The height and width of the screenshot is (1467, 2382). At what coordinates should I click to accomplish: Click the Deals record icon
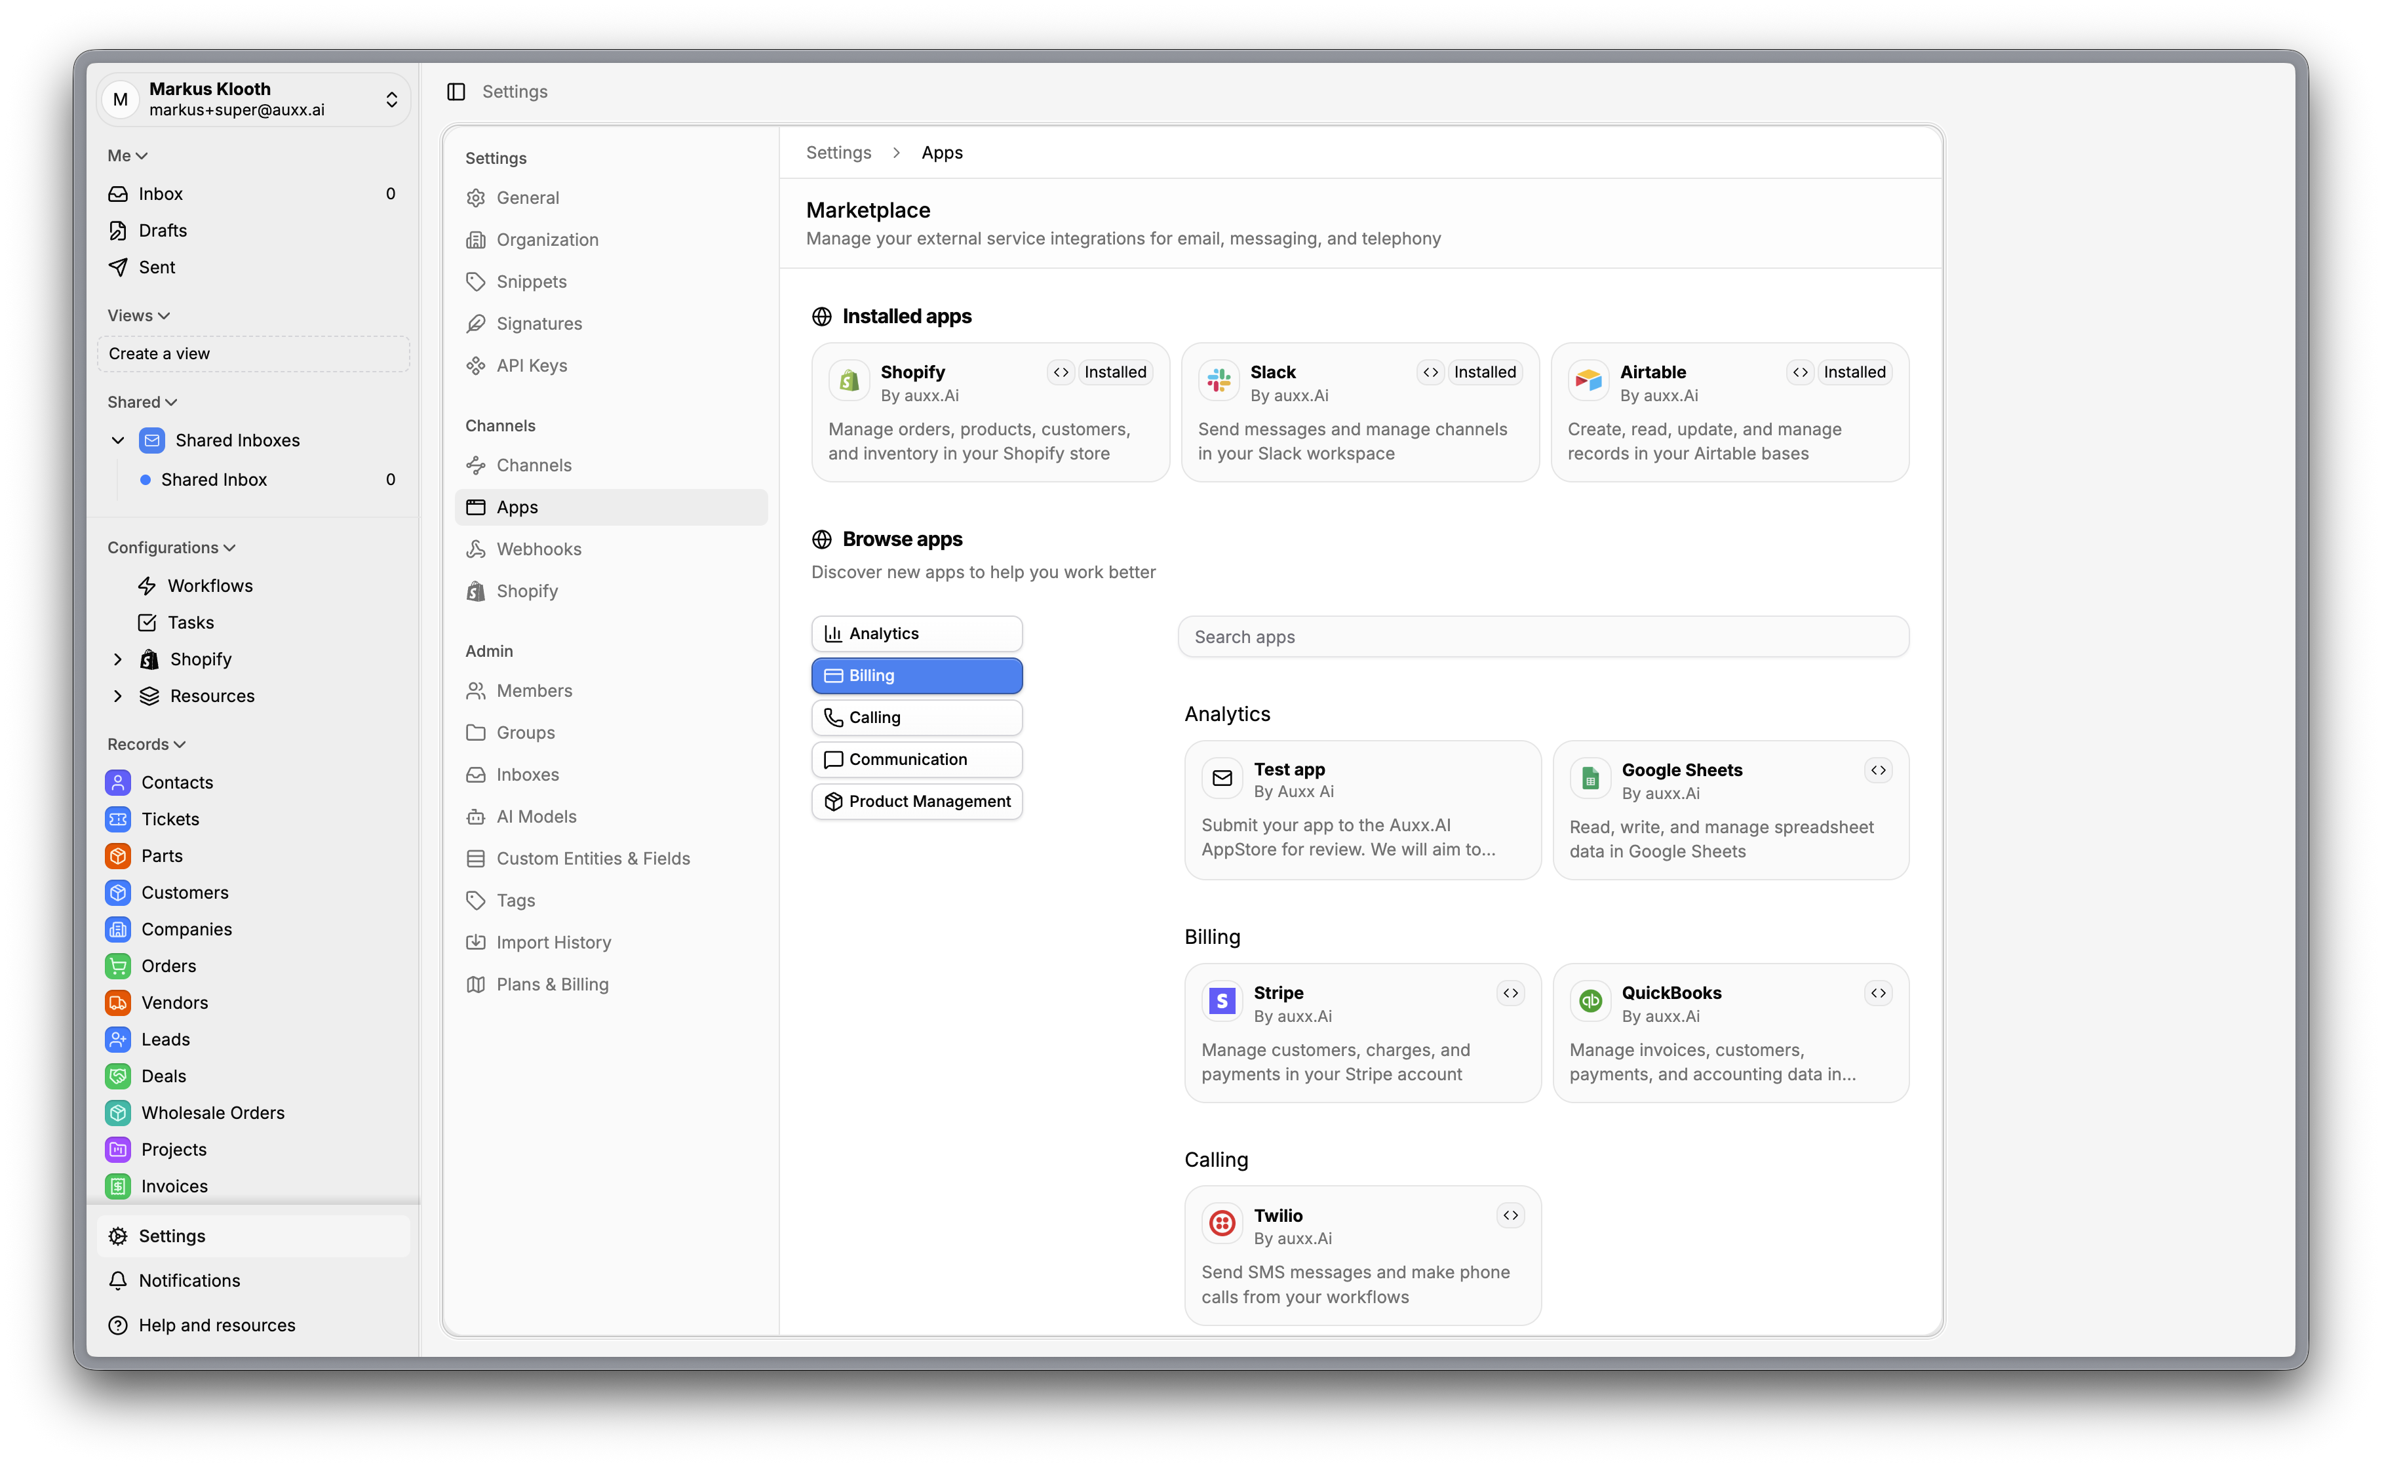pyautogui.click(x=119, y=1076)
